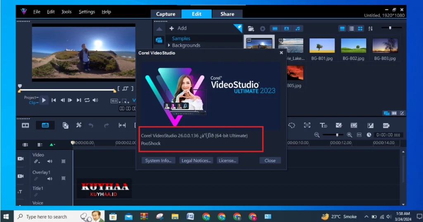Open the 3D Title editor
This screenshot has width=423, height=222.
coord(323,125)
